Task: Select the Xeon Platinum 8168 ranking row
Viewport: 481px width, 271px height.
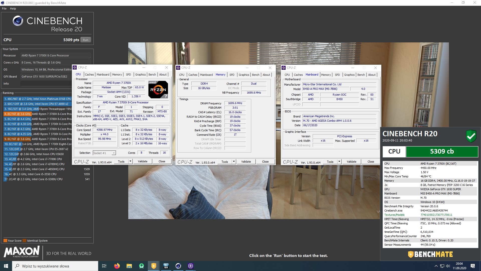Action: click(38, 99)
